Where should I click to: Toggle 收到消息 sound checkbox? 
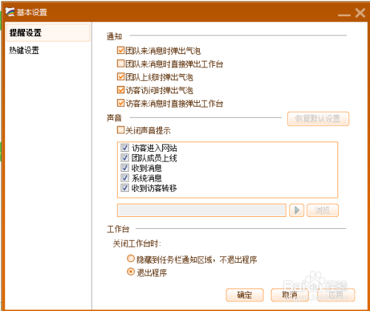[x=124, y=168]
